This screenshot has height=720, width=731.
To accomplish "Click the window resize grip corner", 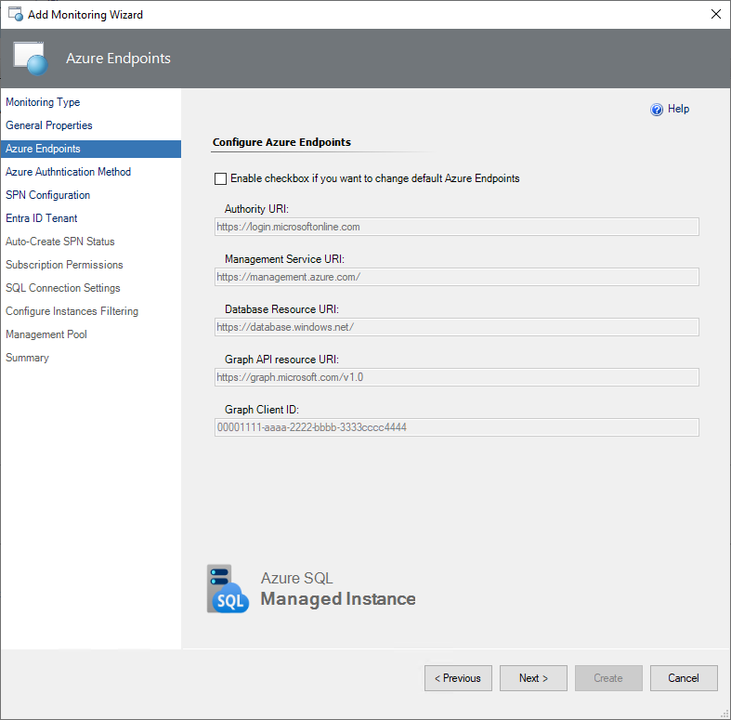I will tap(724, 713).
